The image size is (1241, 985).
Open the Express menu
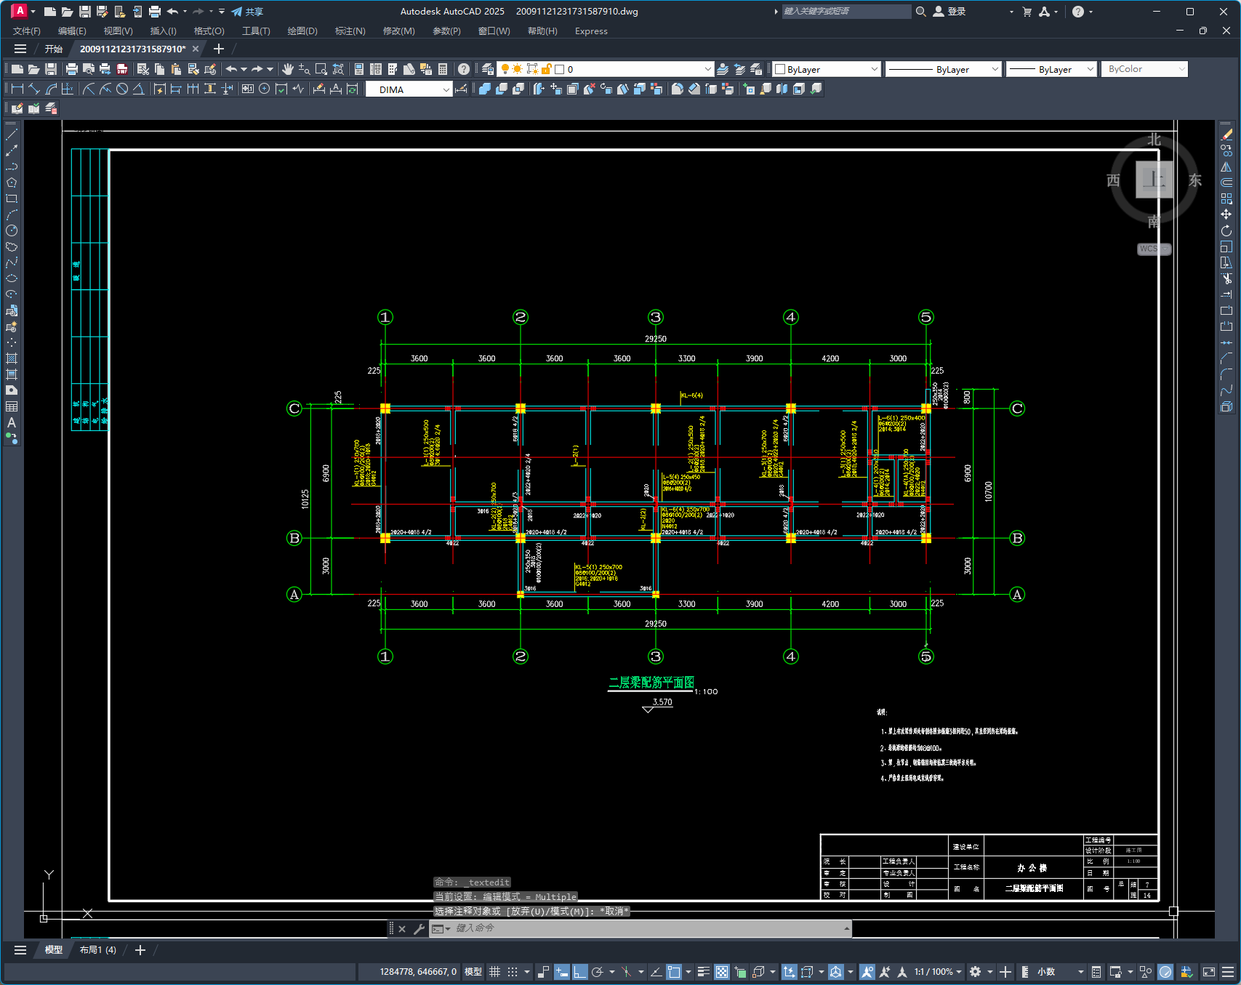[591, 31]
